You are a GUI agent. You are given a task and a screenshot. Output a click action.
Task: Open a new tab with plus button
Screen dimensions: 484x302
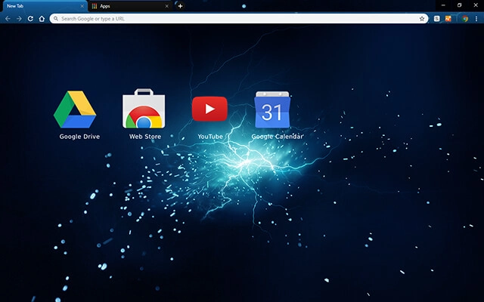[x=180, y=6]
